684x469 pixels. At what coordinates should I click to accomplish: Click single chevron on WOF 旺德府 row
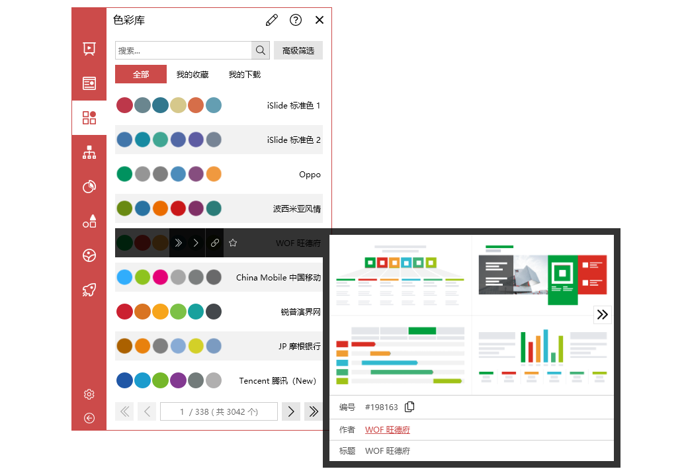point(196,243)
